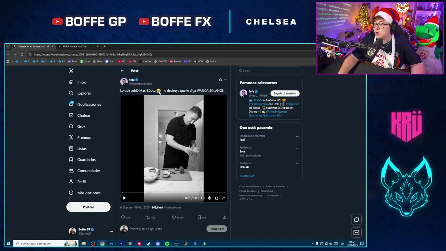Open the floating messages envelope
The width and height of the screenshot is (446, 251).
coord(356,233)
